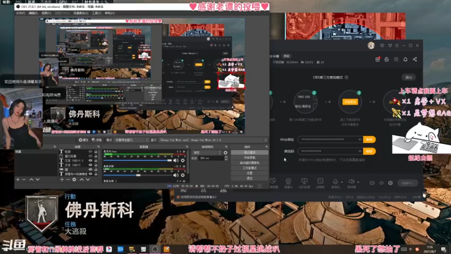This screenshot has width=451, height=254.
Task: Open source 属性 from the OBS source toolbar
Action: tap(83, 140)
